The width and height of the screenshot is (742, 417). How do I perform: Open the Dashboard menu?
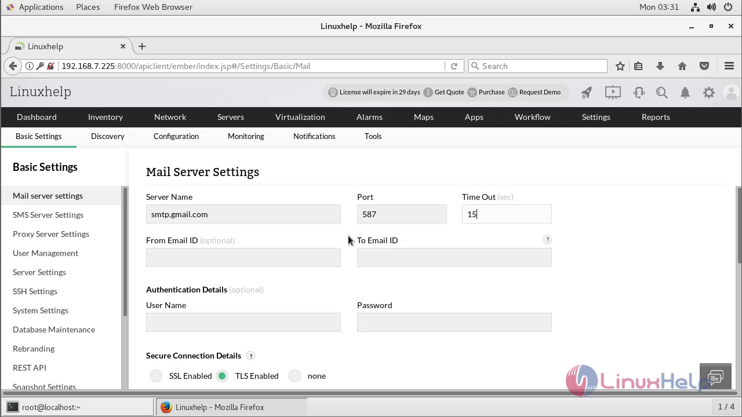pyautogui.click(x=37, y=117)
